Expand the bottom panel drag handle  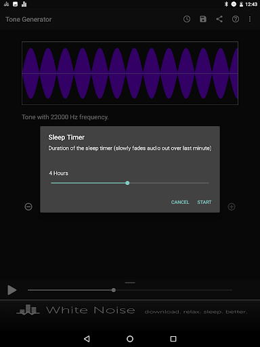[130, 283]
